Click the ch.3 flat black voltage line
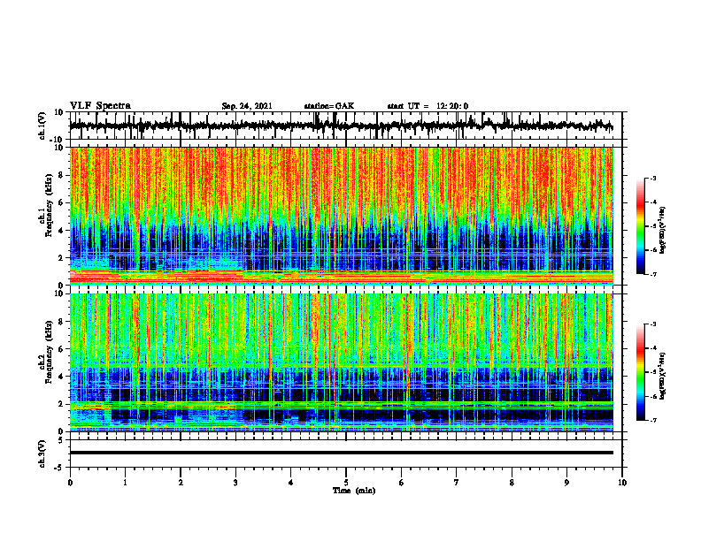 pyautogui.click(x=342, y=453)
